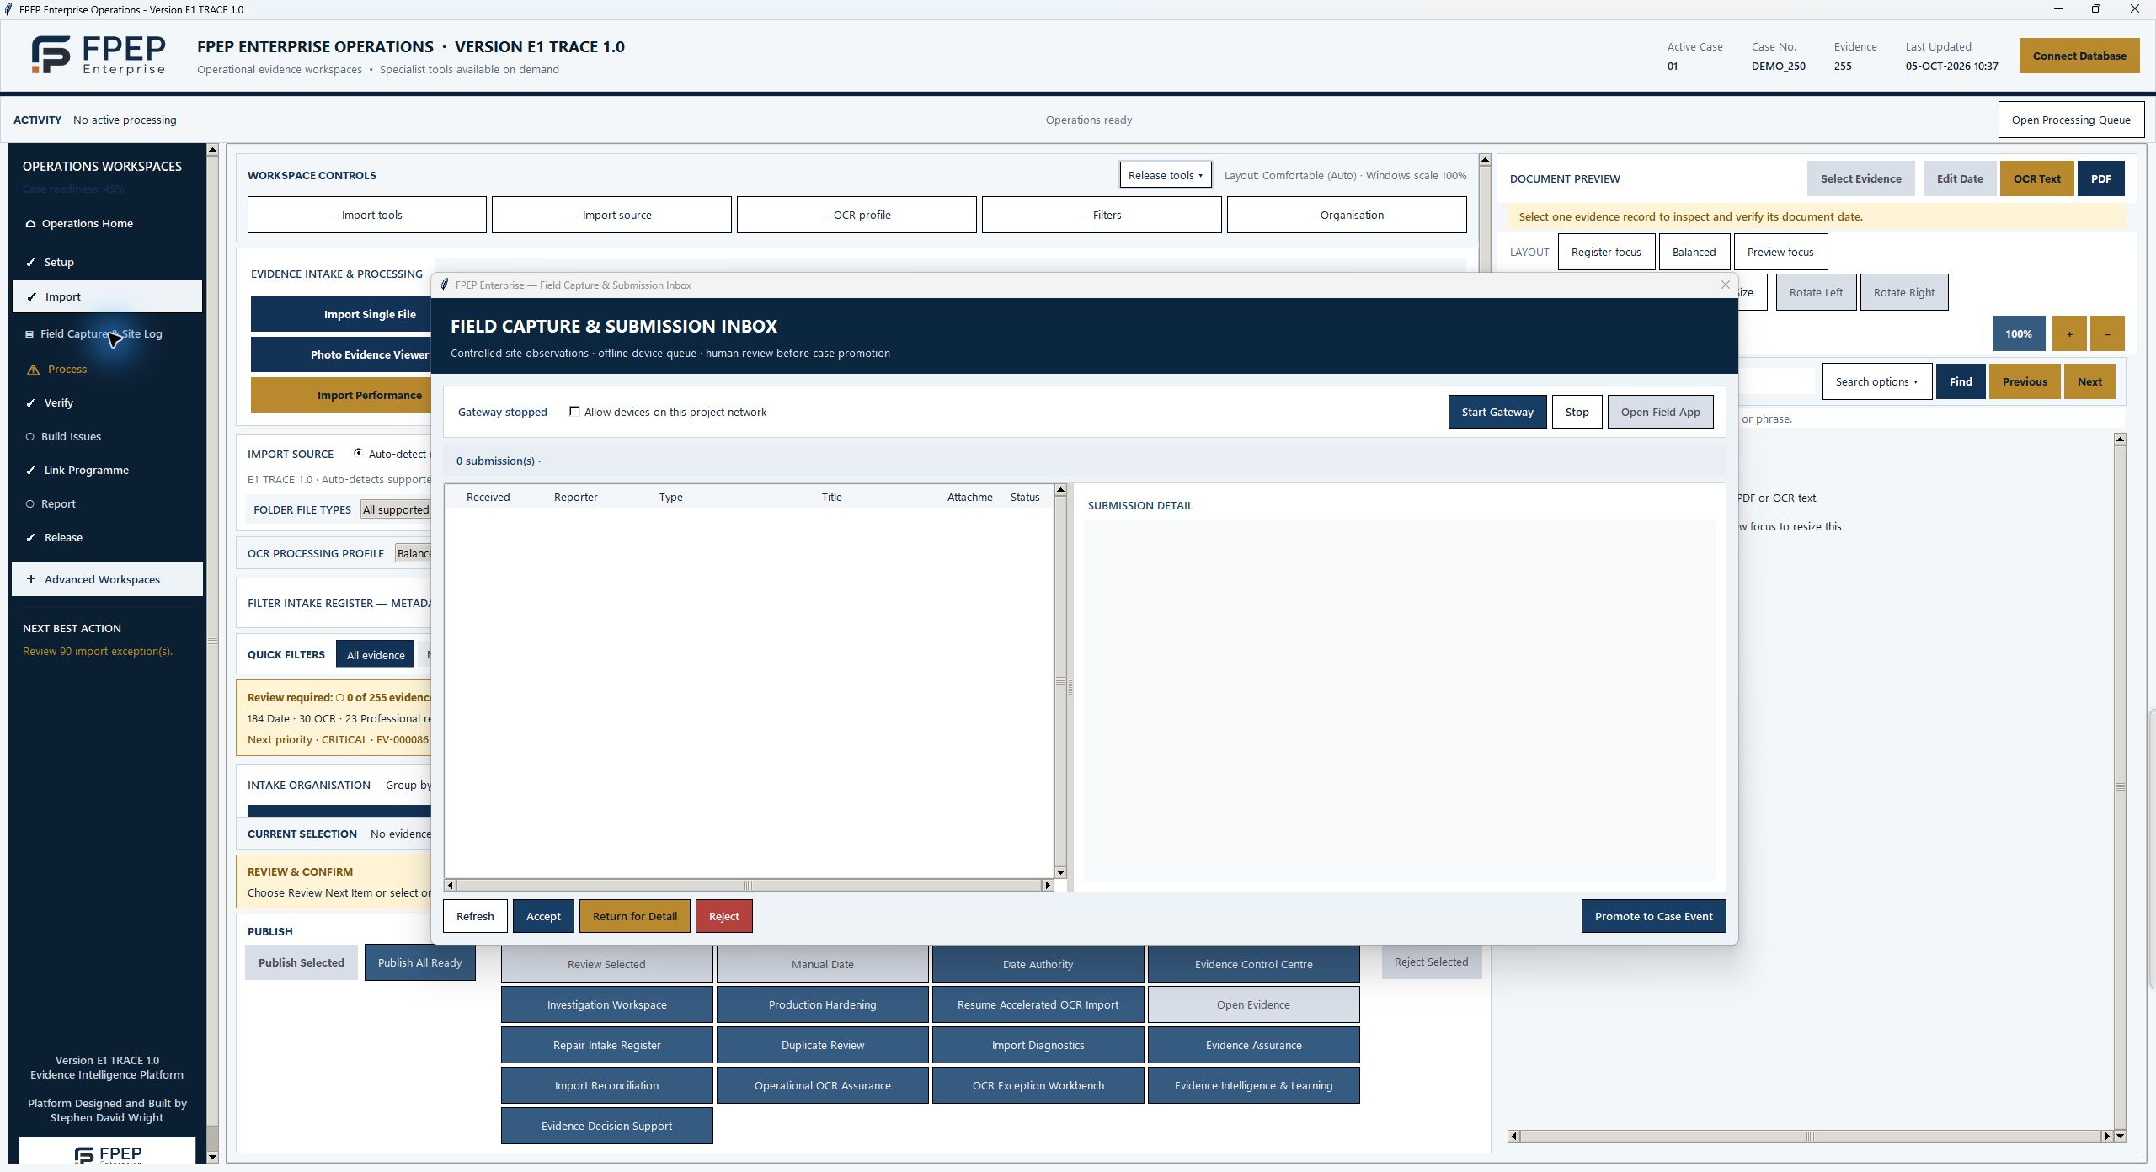Click the Start Gateway button
The image size is (2156, 1172).
(x=1497, y=412)
